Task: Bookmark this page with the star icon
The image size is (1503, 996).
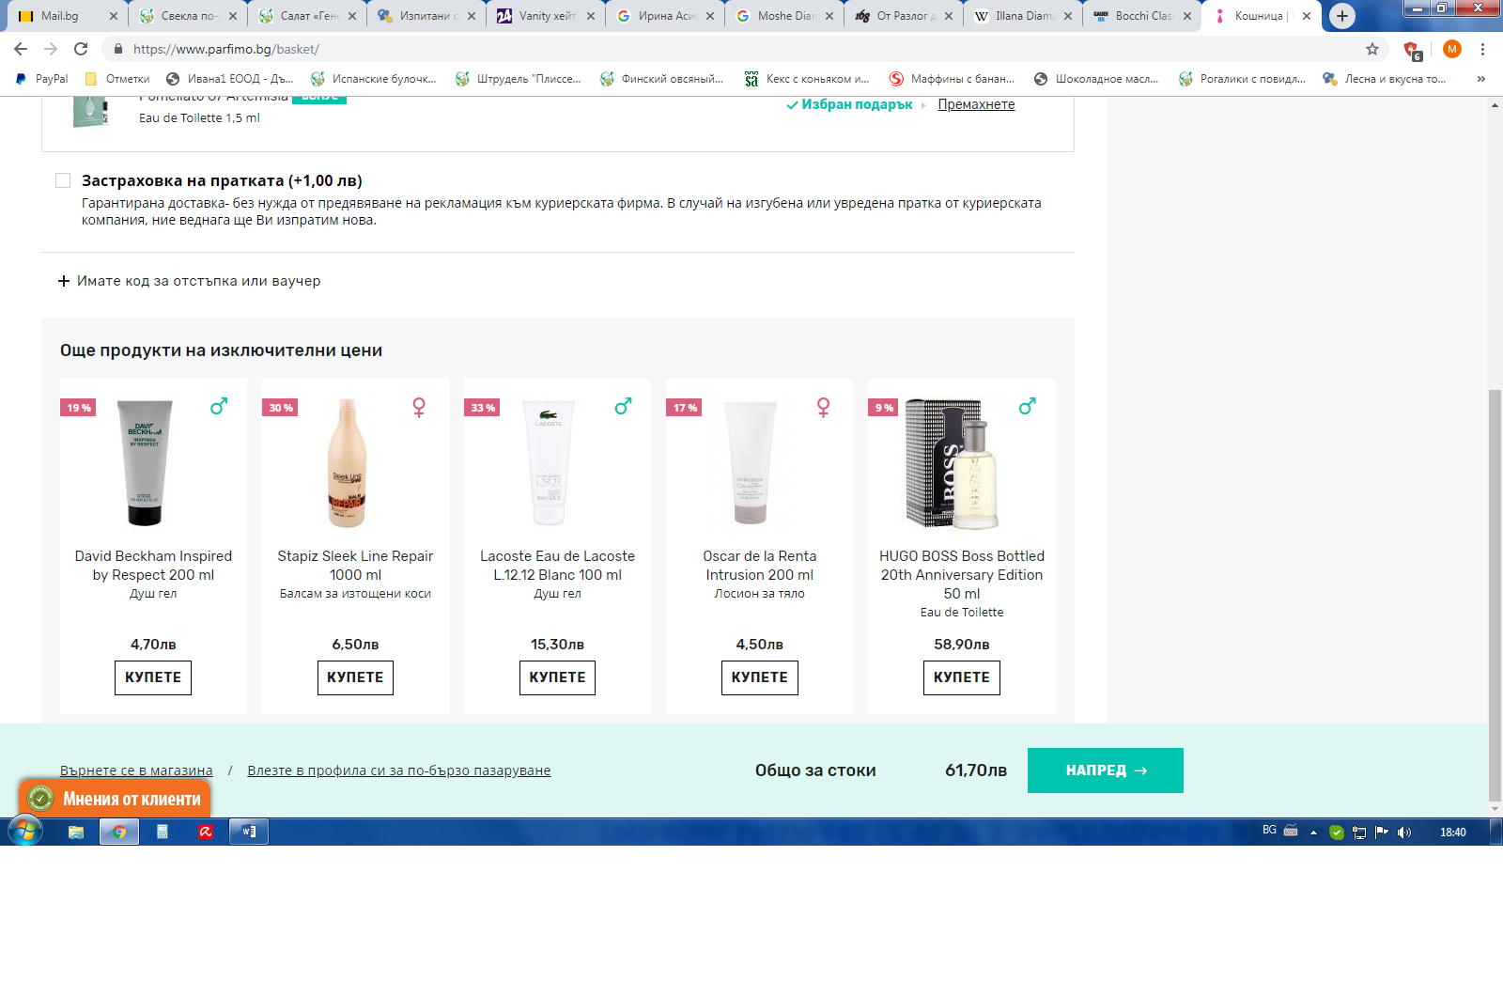Action: pos(1372,49)
